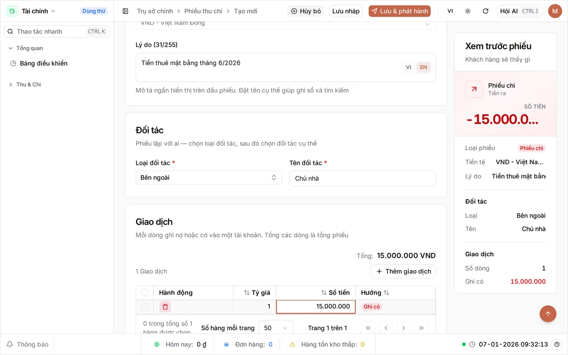
Task: Open the rows per page dropdown showing 50
Action: [276, 328]
